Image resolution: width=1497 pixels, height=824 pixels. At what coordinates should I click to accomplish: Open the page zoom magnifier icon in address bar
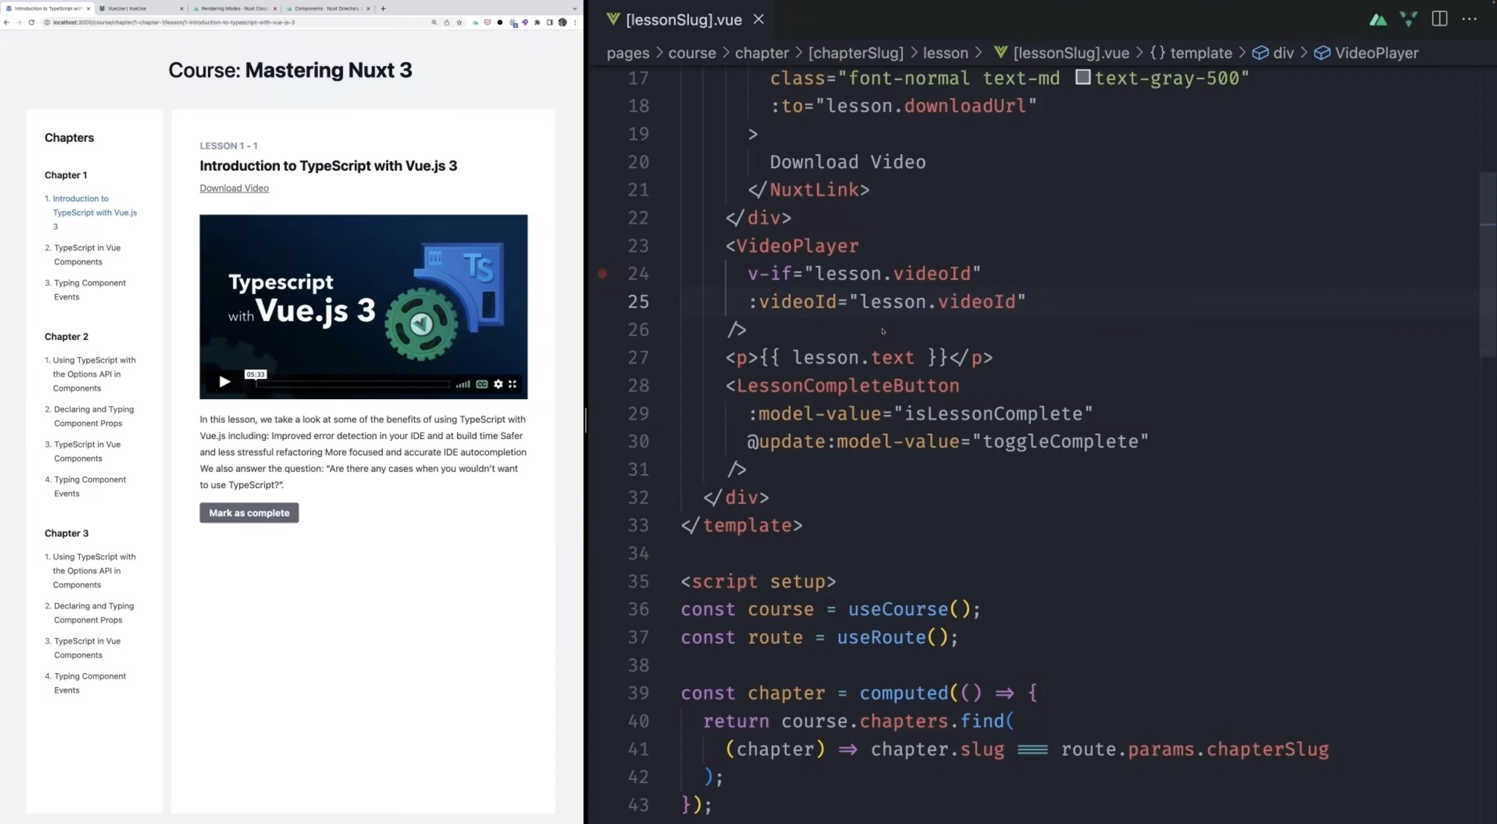point(434,23)
